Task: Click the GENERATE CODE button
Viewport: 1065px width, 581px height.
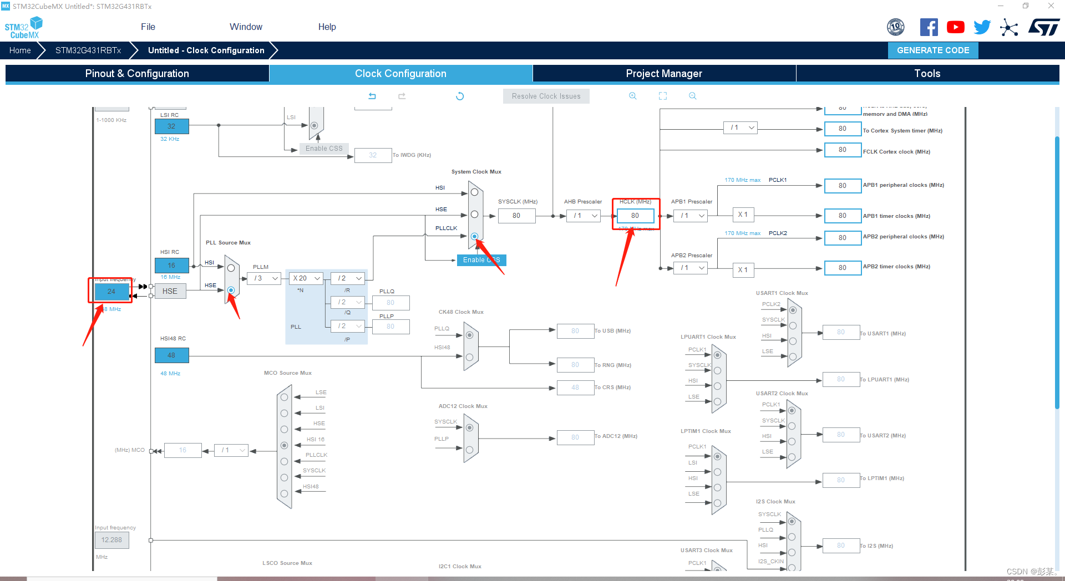Action: pos(933,50)
